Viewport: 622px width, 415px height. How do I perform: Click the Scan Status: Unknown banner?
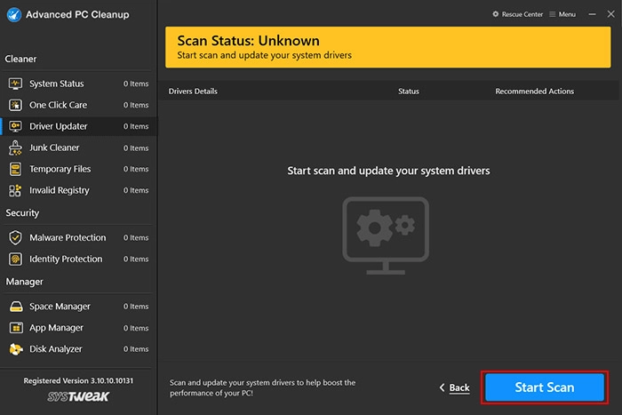point(388,47)
